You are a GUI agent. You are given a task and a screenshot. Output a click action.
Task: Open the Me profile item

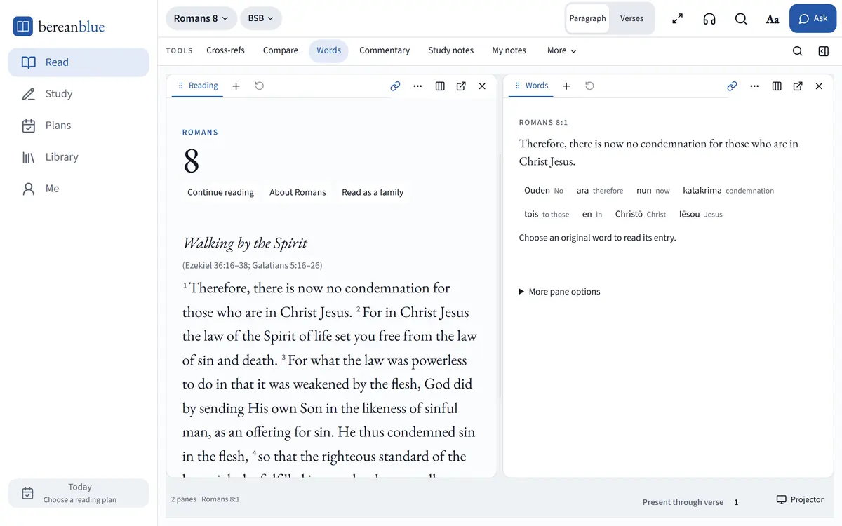[x=79, y=189]
